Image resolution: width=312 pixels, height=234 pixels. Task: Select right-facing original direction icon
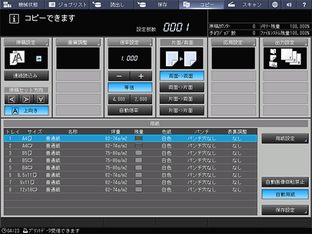[x=27, y=99]
